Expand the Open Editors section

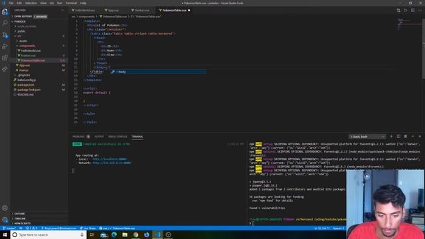coord(23,17)
